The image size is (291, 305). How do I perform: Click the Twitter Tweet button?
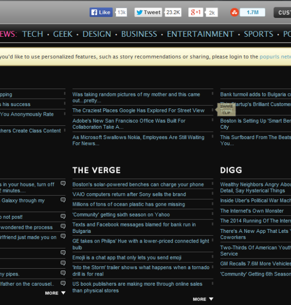click(148, 13)
